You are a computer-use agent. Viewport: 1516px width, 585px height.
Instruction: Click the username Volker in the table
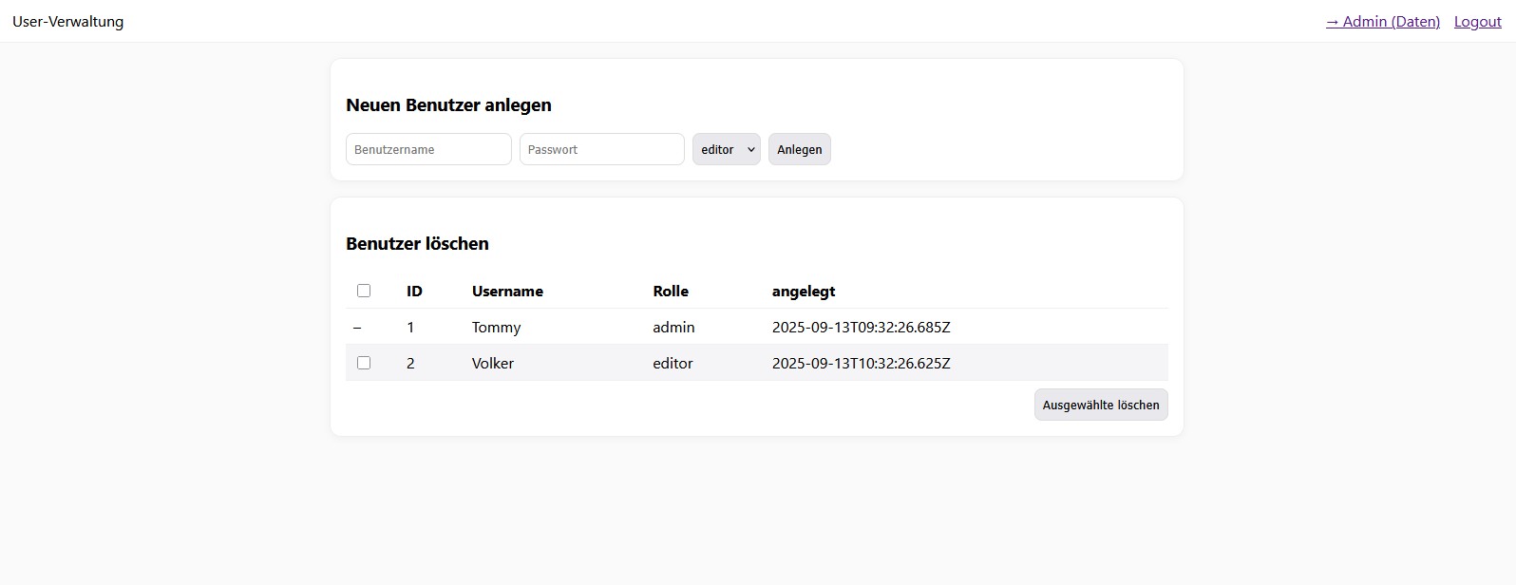click(x=492, y=364)
